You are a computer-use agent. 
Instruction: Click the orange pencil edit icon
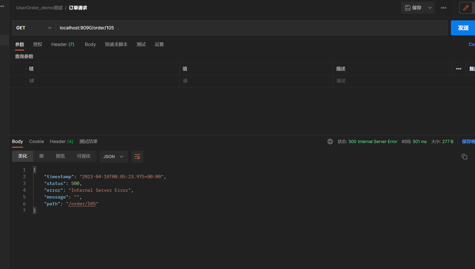[466, 8]
